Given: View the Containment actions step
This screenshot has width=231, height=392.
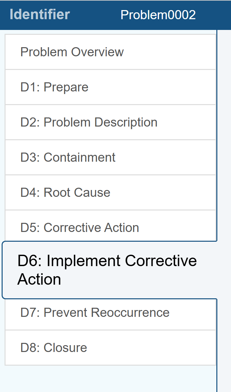Looking at the screenshot, I should 68,157.
